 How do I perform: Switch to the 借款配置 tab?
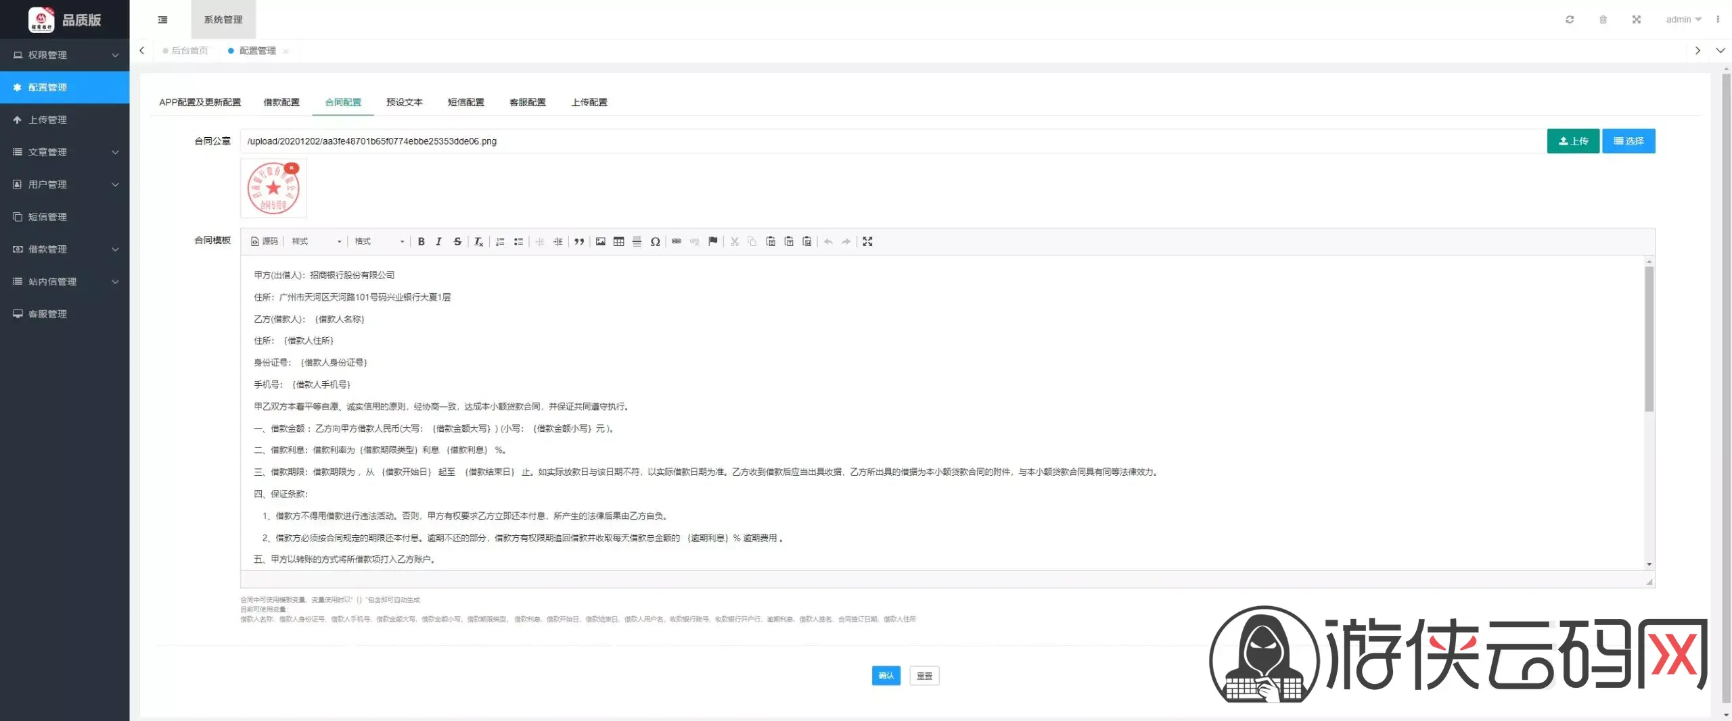[281, 102]
